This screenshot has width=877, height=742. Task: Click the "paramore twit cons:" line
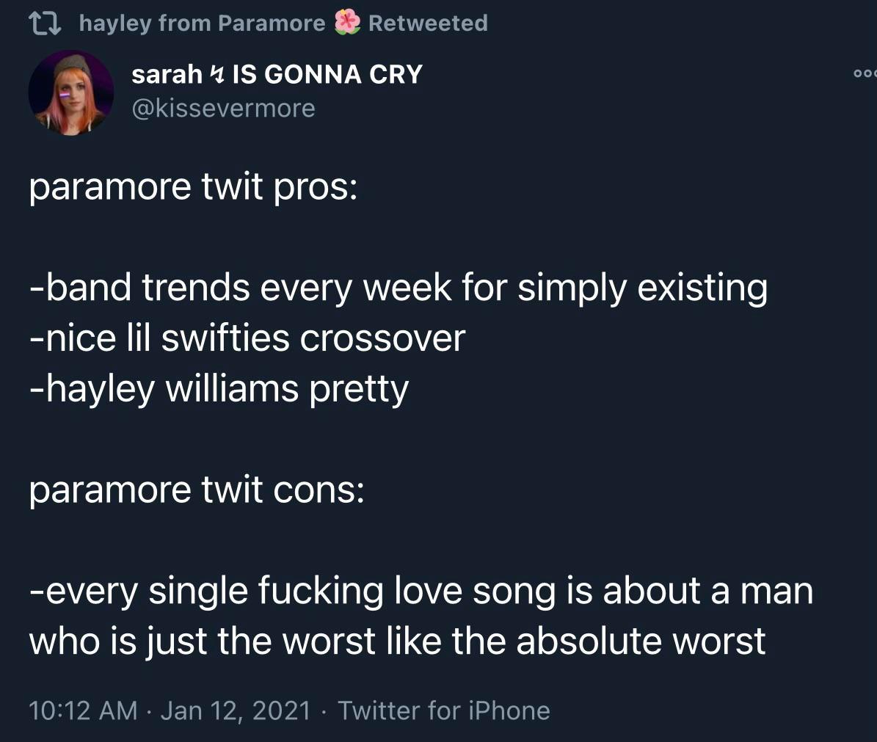[x=196, y=489]
